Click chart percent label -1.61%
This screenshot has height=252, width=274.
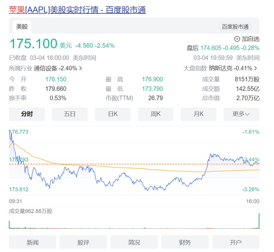(251, 132)
